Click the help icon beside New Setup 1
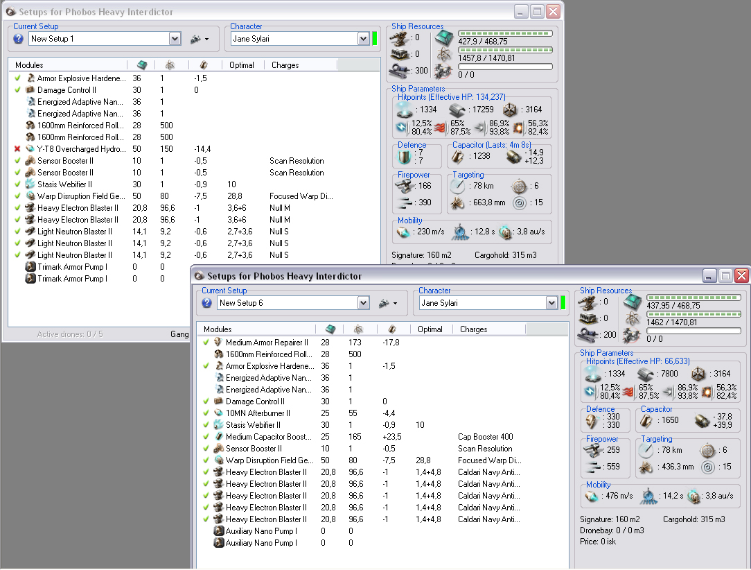Viewport: 751px width, 570px height. coord(18,39)
